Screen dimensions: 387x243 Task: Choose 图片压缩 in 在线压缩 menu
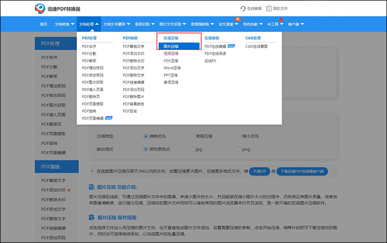click(x=179, y=46)
